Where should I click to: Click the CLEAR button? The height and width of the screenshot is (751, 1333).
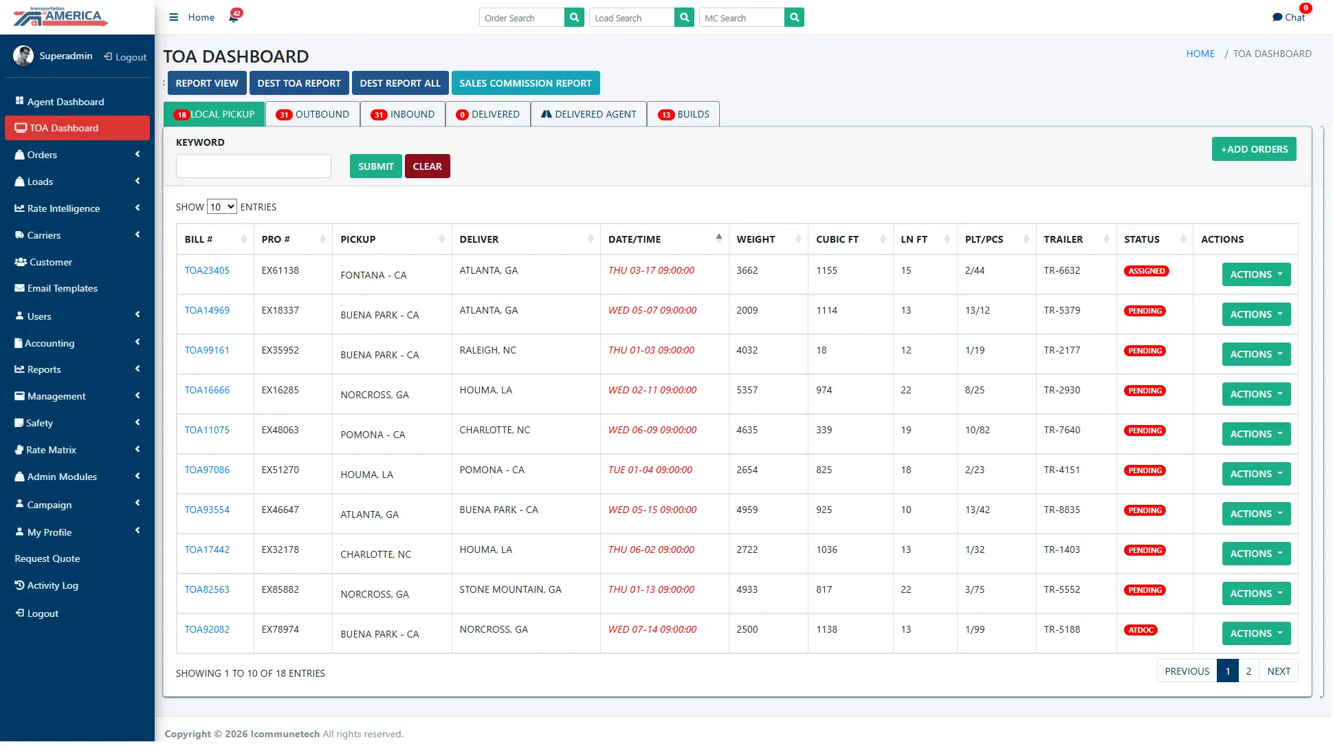point(428,166)
